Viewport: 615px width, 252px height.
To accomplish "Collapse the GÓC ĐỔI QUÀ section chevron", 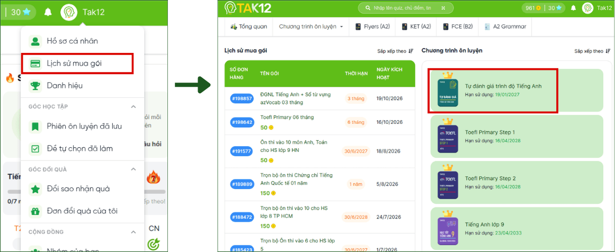I will (133, 169).
